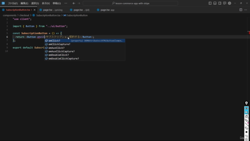
Task: Choose the onClickCapture? suggestion
Action: (85, 44)
